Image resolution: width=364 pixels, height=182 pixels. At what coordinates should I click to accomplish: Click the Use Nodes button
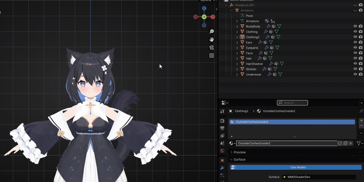coord(296,167)
